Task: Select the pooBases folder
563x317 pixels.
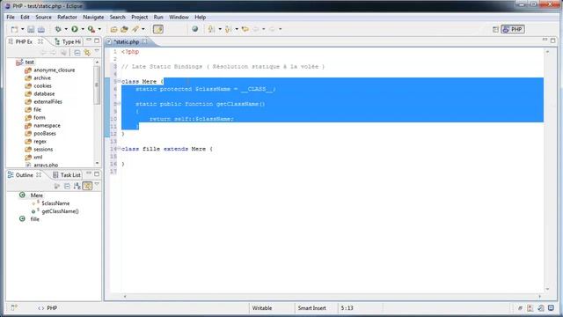Action: tap(40, 133)
